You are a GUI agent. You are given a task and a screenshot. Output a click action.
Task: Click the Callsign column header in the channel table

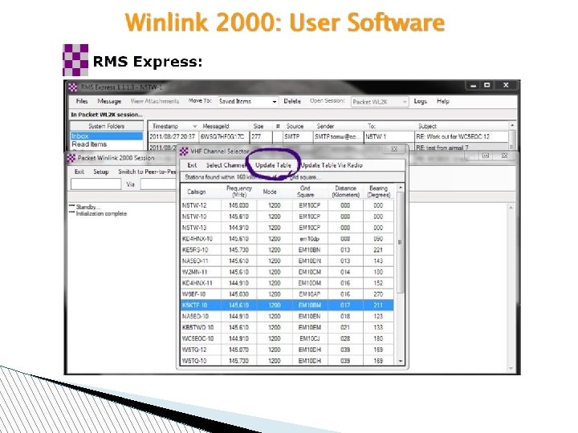[201, 192]
